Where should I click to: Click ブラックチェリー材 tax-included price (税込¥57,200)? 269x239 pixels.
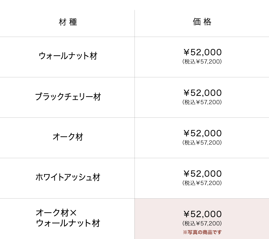pyautogui.click(x=202, y=102)
